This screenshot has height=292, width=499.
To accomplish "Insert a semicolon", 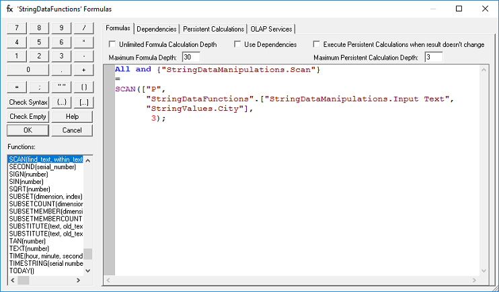I will tap(39, 87).
